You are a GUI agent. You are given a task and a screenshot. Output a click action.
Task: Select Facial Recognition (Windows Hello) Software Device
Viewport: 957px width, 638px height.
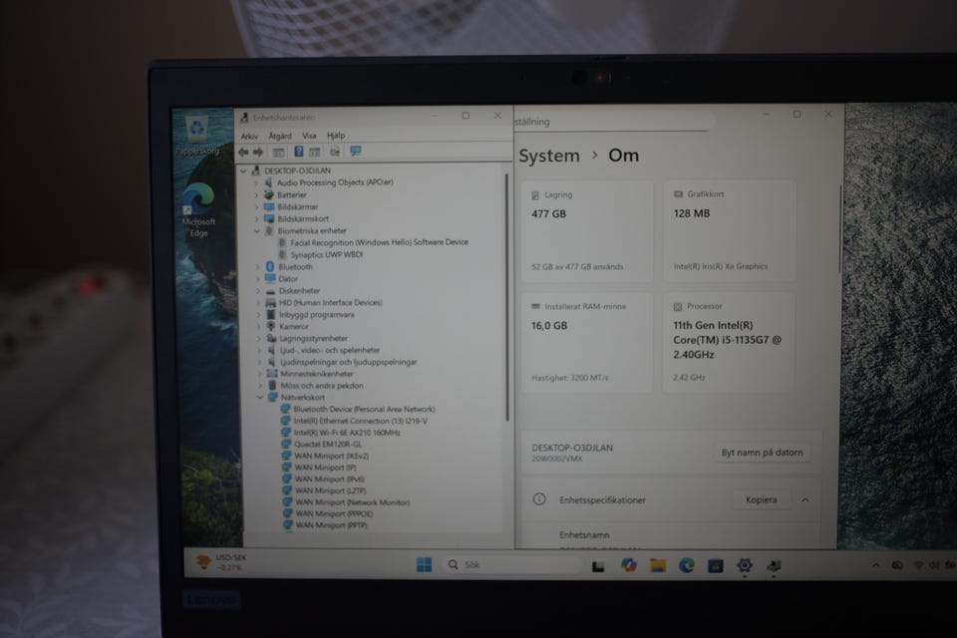click(x=379, y=242)
